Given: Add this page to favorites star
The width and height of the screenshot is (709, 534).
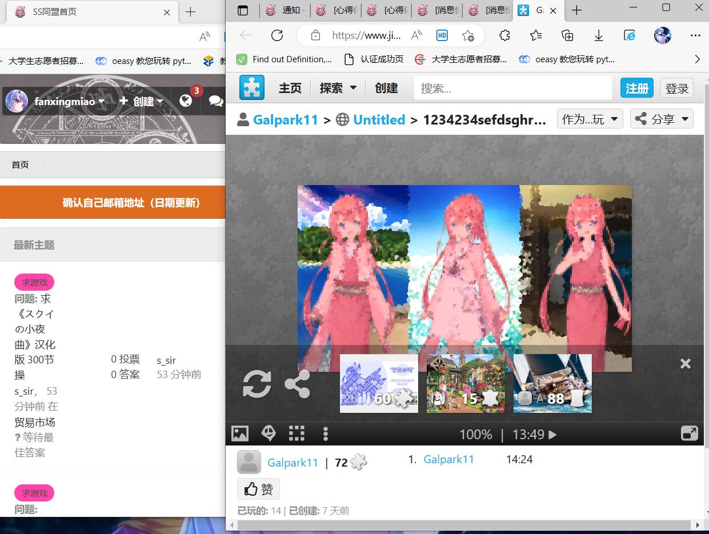Looking at the screenshot, I should pyautogui.click(x=467, y=35).
